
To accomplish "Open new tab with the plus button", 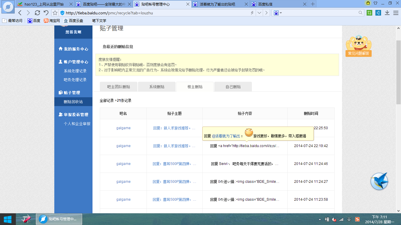I will [x=313, y=4].
